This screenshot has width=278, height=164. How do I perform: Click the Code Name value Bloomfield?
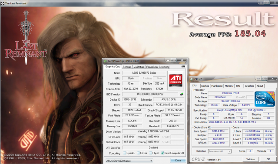click(x=220, y=97)
